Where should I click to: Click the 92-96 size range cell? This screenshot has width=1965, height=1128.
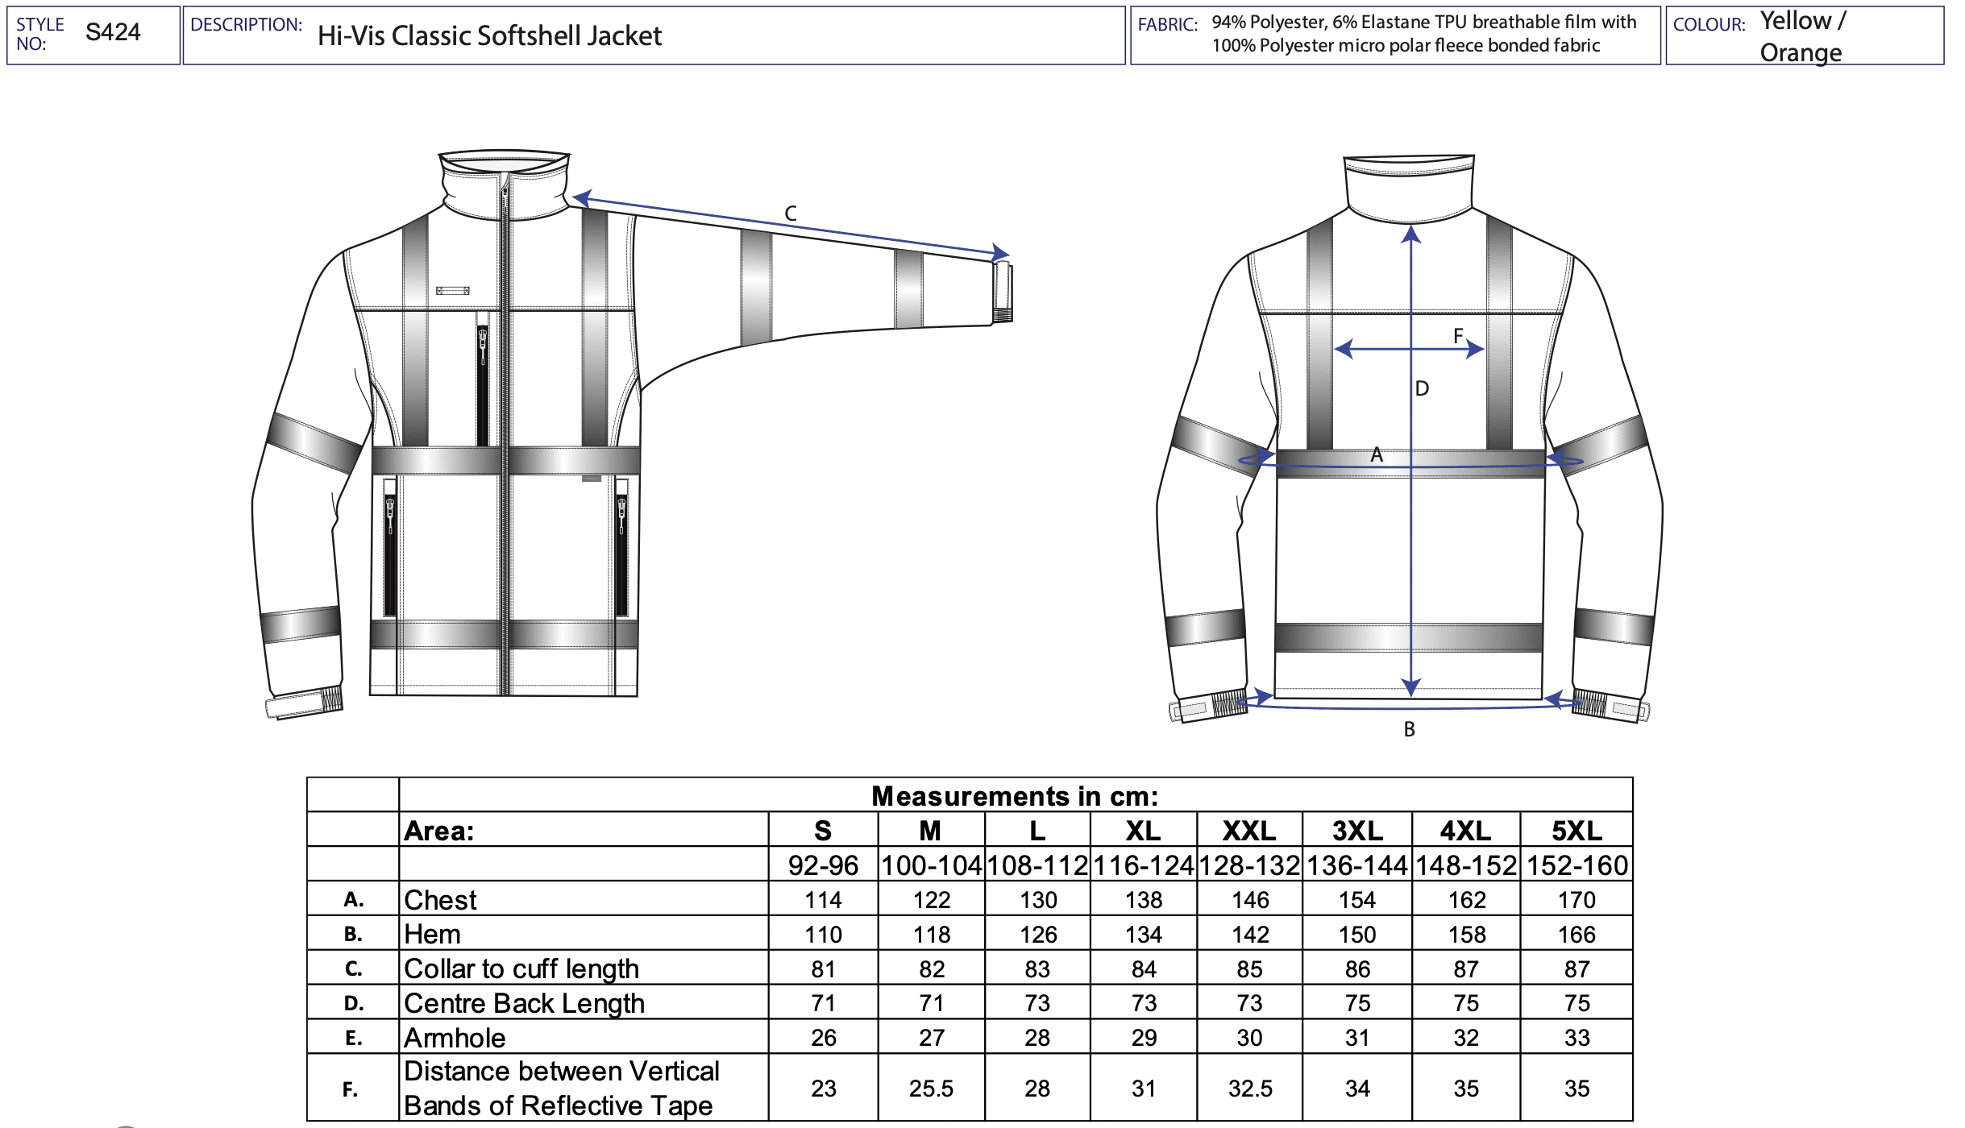coord(823,865)
